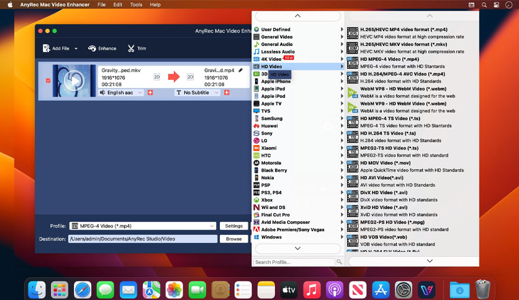Click the Wii and DS icon
This screenshot has height=300, width=519.
[x=256, y=208]
